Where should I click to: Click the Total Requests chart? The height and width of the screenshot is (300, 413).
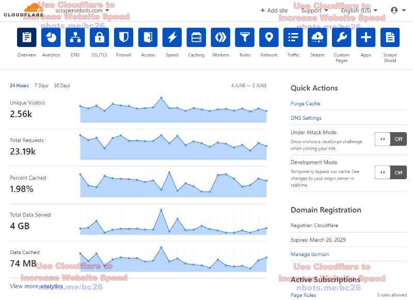click(x=173, y=147)
